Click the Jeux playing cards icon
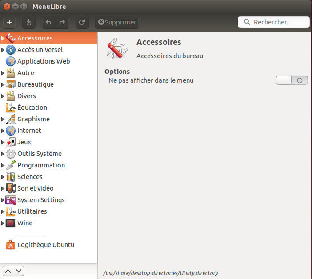 [x=11, y=142]
